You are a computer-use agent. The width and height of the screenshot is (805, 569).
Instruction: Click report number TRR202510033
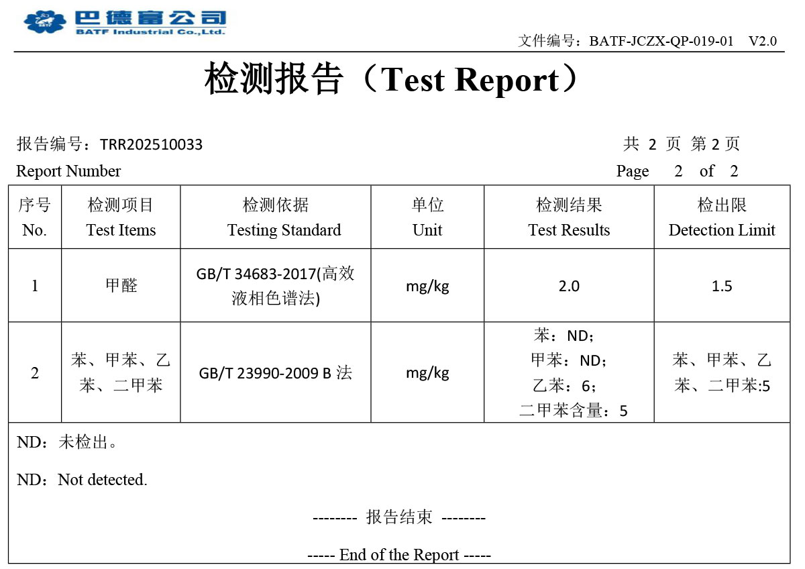[x=151, y=144]
